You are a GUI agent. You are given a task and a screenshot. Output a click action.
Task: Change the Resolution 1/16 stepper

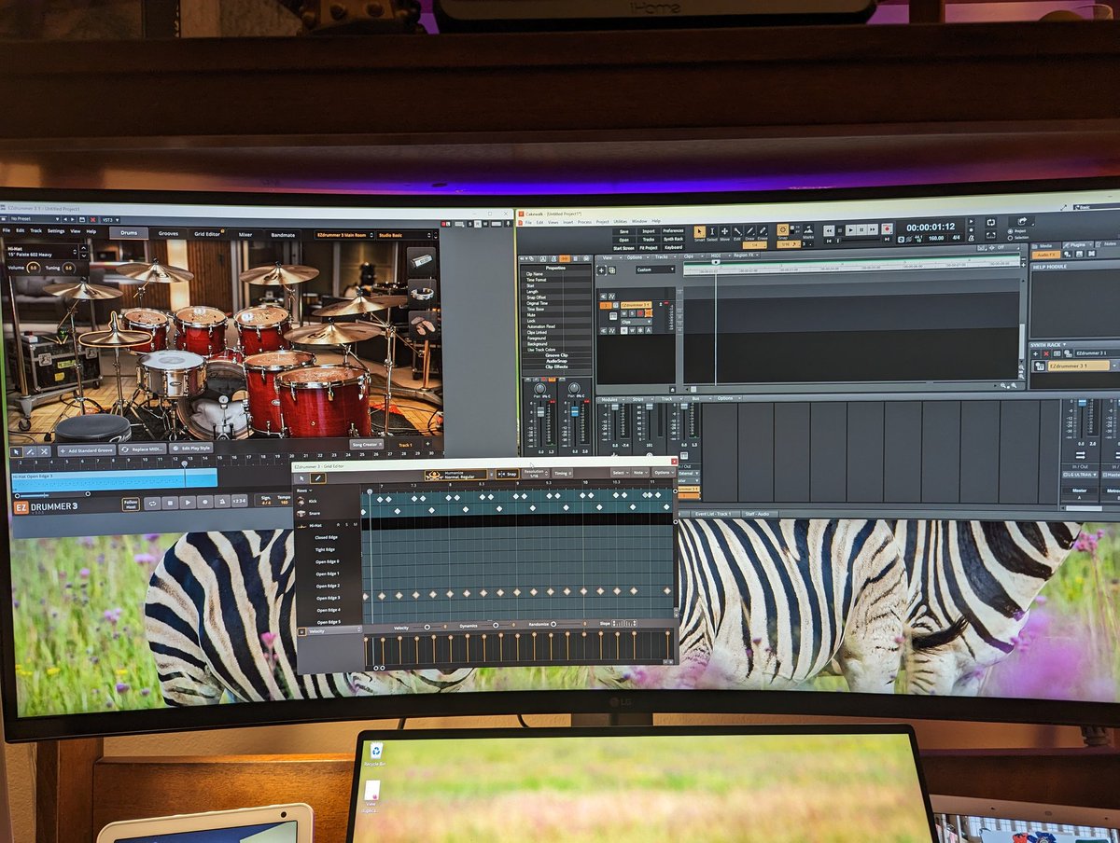click(x=536, y=473)
